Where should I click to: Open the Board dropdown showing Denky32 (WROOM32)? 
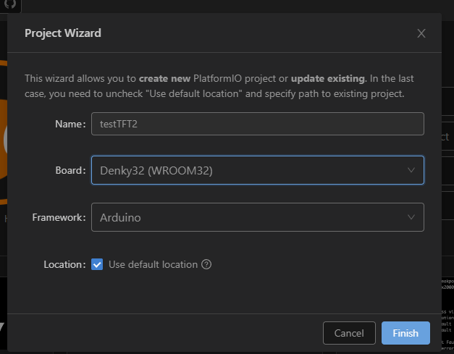coord(258,170)
